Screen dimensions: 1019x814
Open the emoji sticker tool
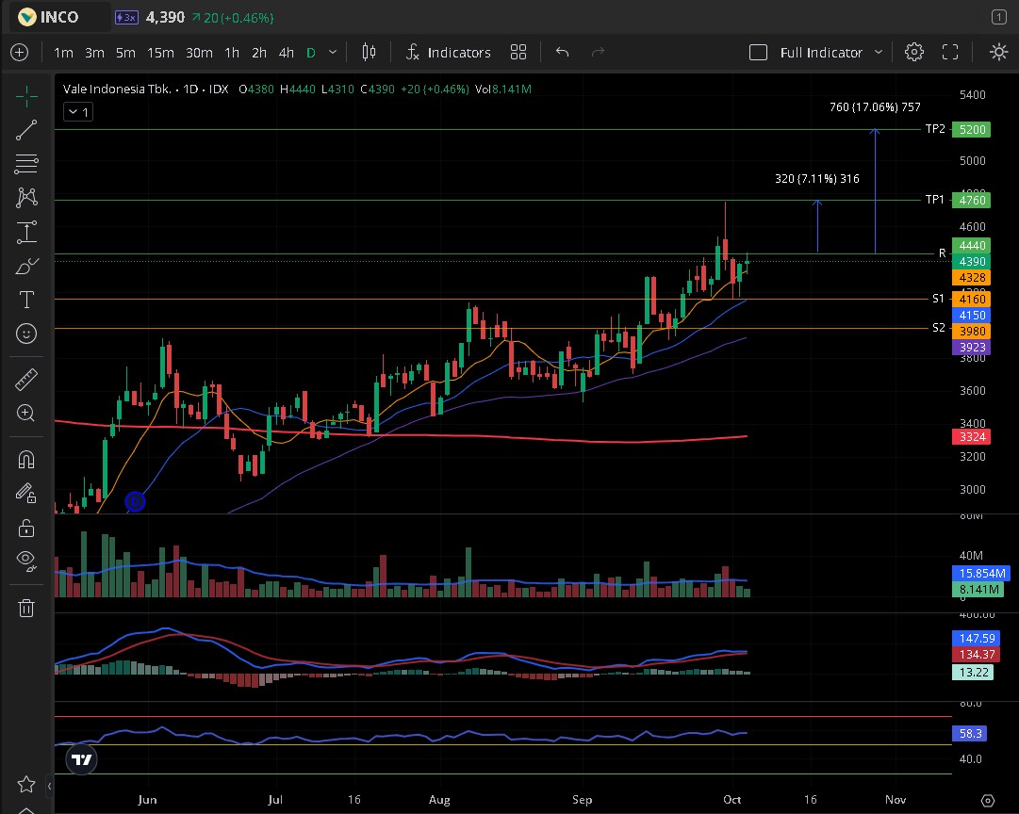click(x=26, y=334)
